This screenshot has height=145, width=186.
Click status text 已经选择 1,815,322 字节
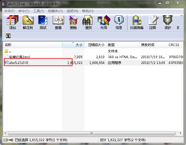41,140
